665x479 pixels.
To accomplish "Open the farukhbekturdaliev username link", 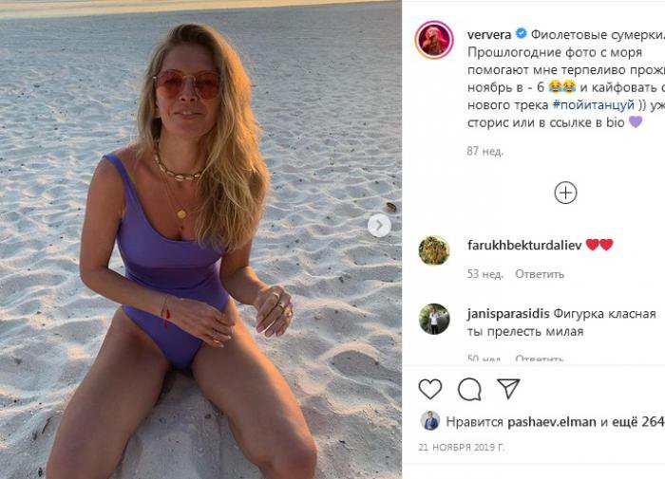I will pyautogui.click(x=523, y=245).
